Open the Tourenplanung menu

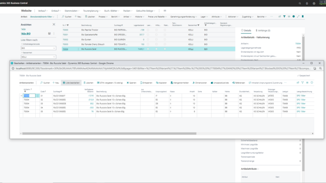(92, 11)
